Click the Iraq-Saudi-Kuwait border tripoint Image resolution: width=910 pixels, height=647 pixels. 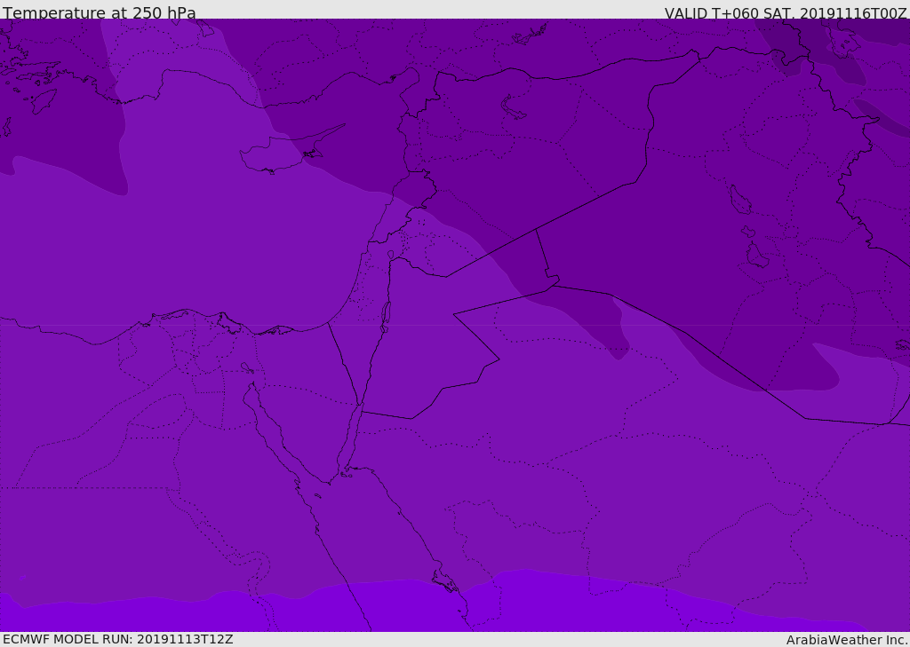(889, 423)
